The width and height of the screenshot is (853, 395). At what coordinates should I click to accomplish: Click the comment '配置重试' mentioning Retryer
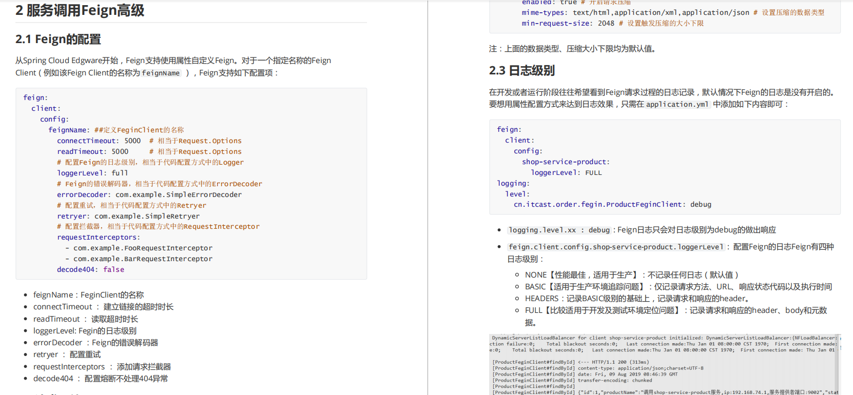(131, 205)
